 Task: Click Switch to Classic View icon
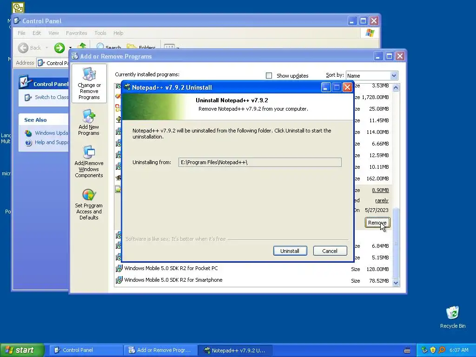pos(28,98)
